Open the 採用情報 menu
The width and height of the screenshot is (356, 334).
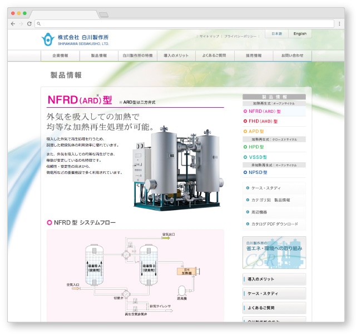tap(254, 56)
